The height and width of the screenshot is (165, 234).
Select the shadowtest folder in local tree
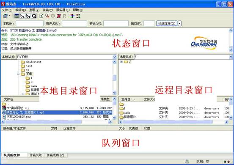(33, 62)
